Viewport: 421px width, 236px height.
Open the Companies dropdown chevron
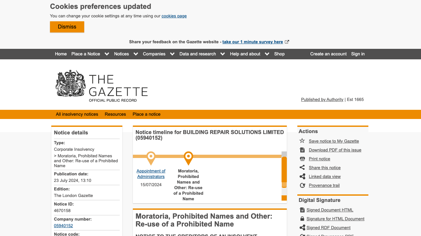(x=172, y=54)
